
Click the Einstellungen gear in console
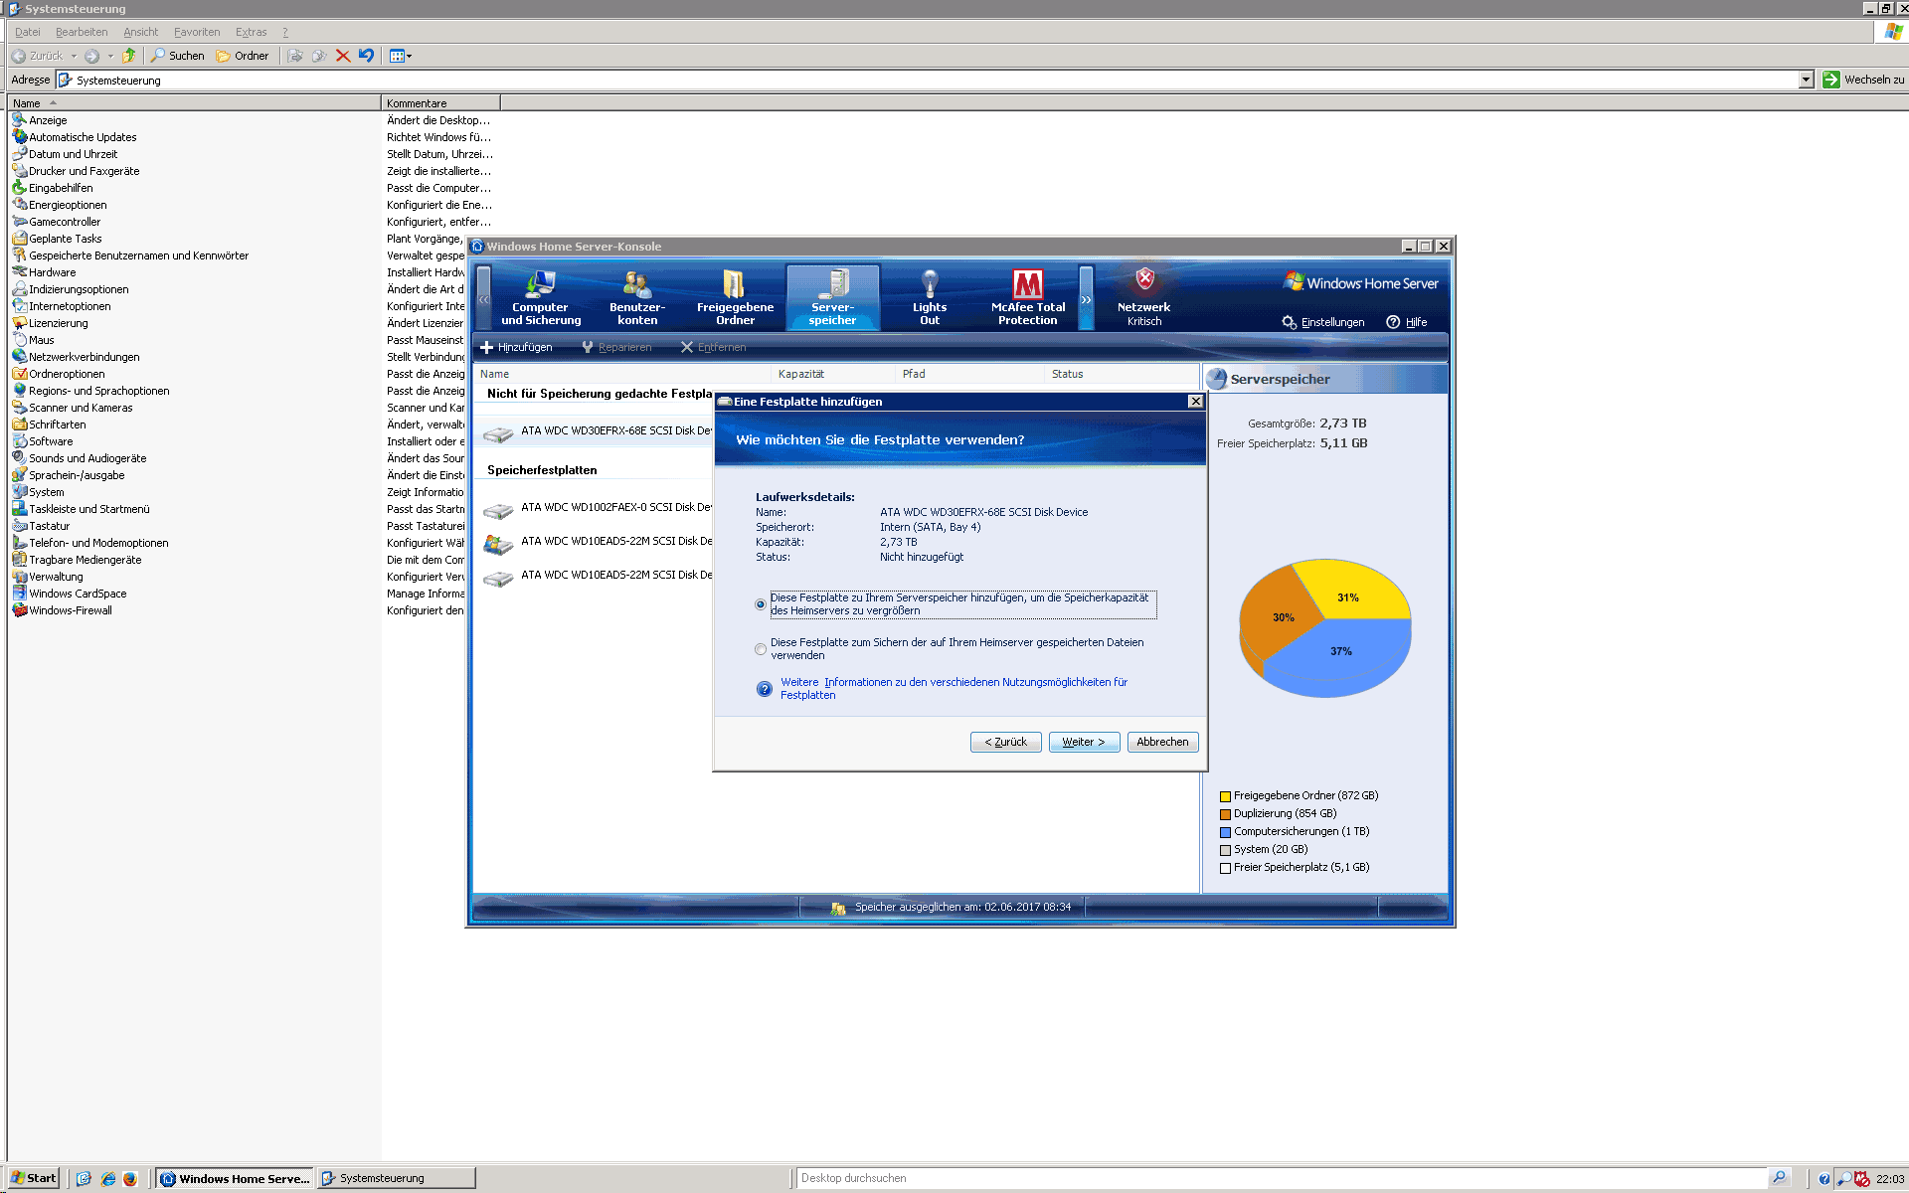tap(1290, 322)
